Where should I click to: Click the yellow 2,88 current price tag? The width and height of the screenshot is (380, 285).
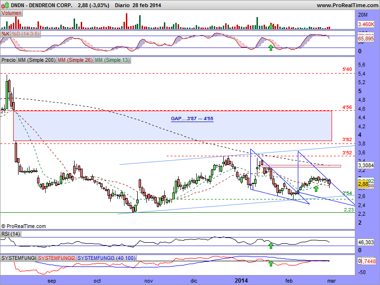pyautogui.click(x=363, y=184)
